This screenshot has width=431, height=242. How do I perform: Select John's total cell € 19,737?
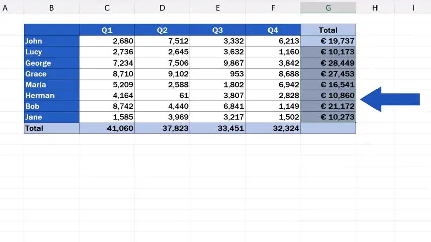point(328,41)
